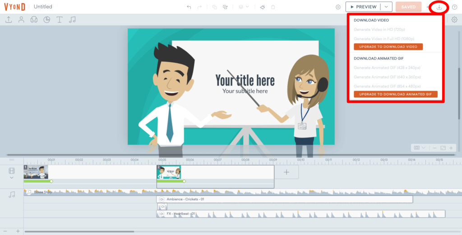Click the 00:10 mark on timeline ruler
Screen dimensions: 462x235
point(301,160)
